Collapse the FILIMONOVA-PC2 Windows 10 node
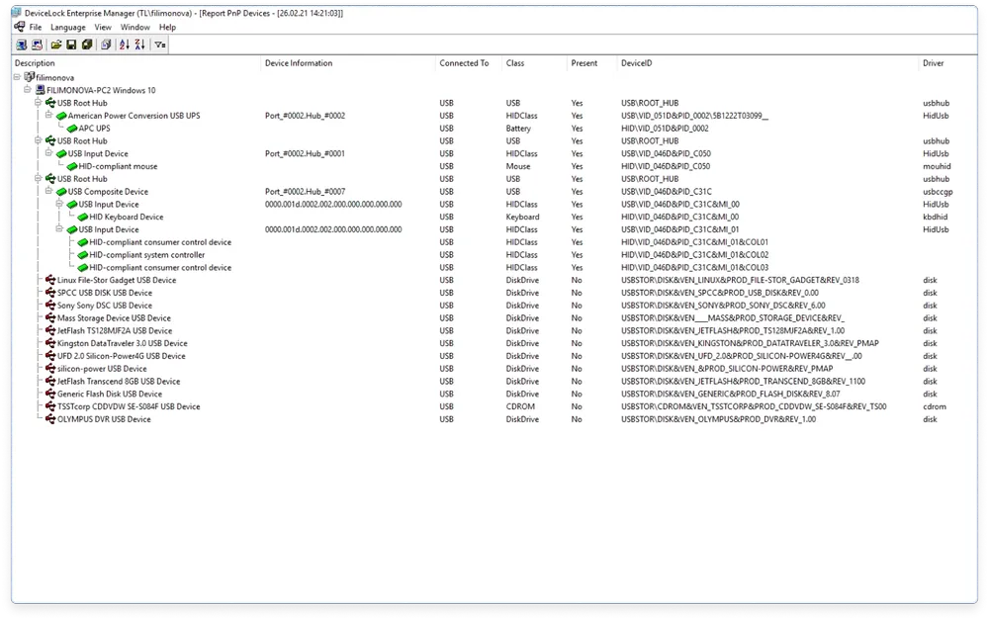 (x=28, y=90)
